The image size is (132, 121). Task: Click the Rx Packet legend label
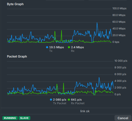(x=78, y=103)
